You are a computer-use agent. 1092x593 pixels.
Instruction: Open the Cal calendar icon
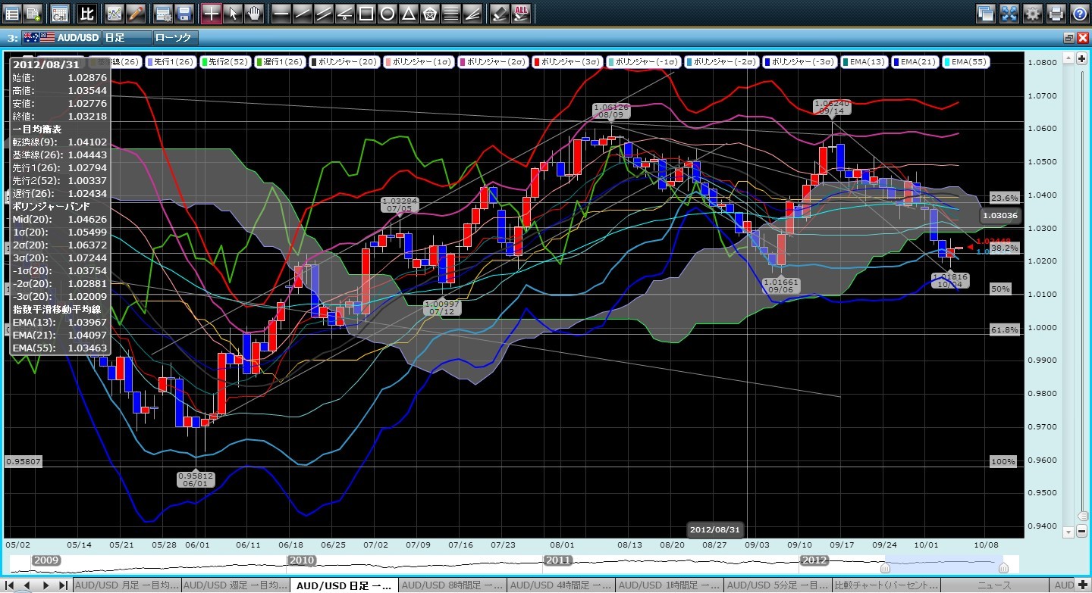click(59, 13)
